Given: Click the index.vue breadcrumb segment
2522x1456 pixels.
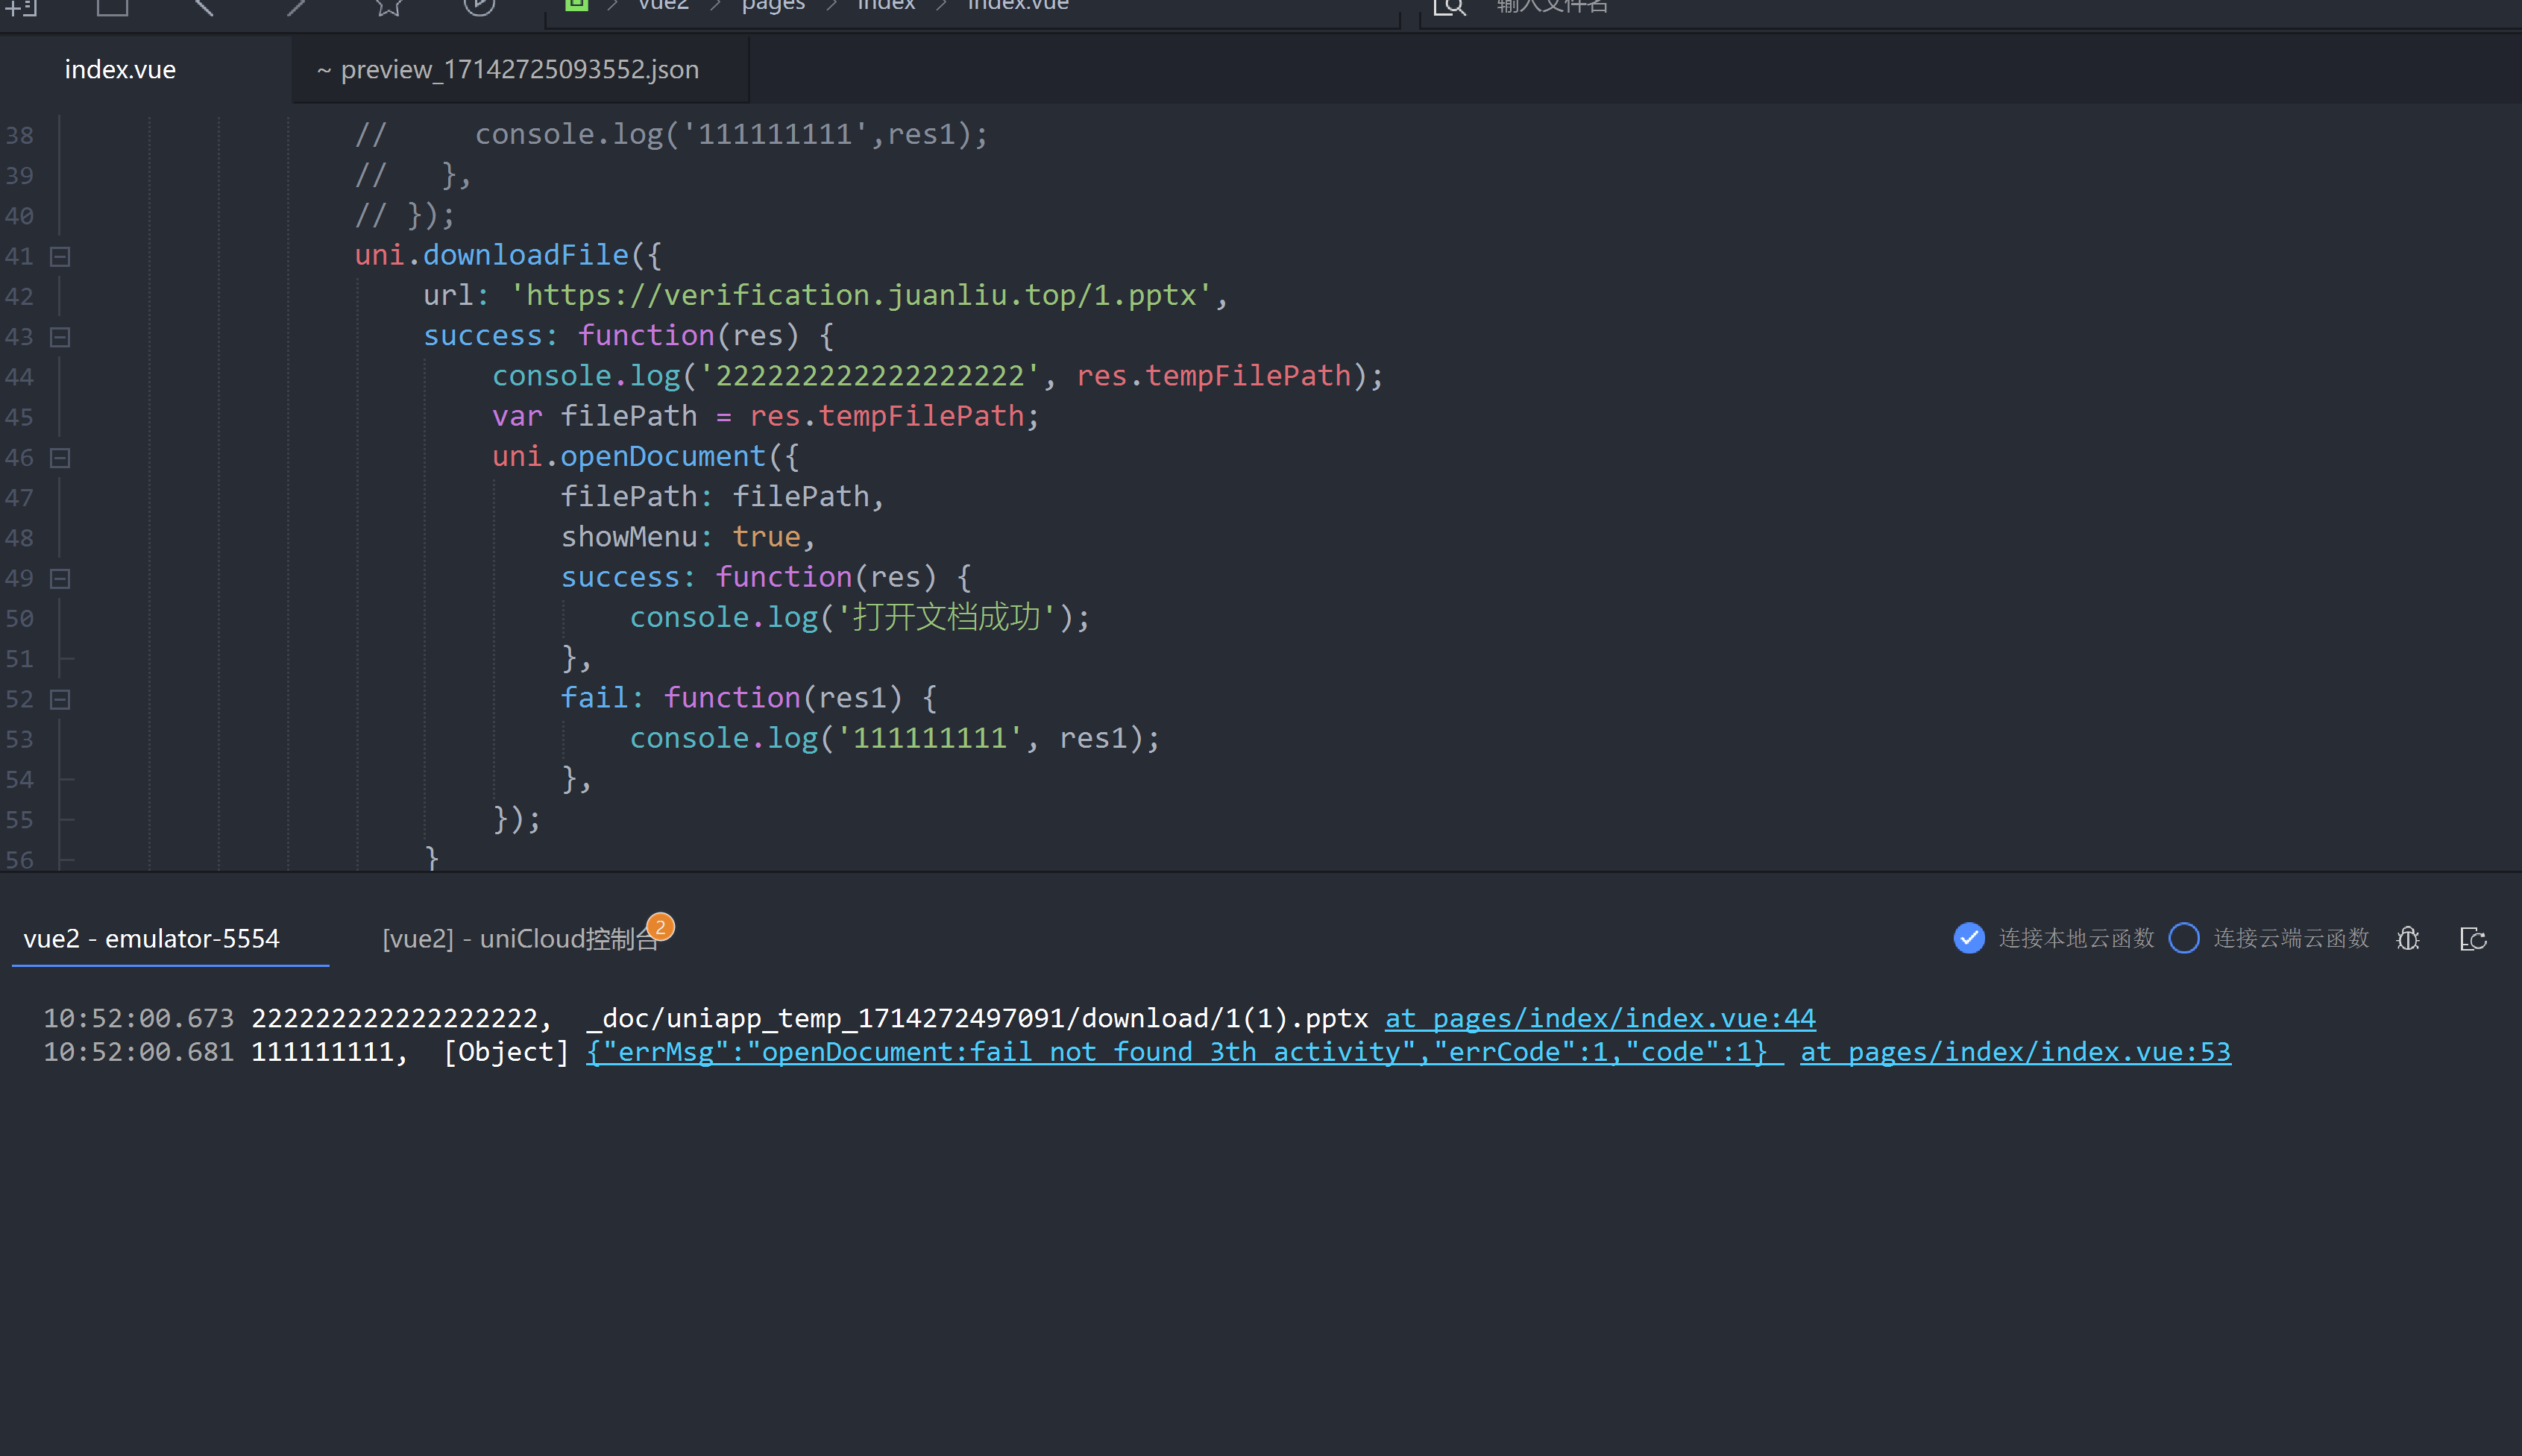Looking at the screenshot, I should 1018,6.
